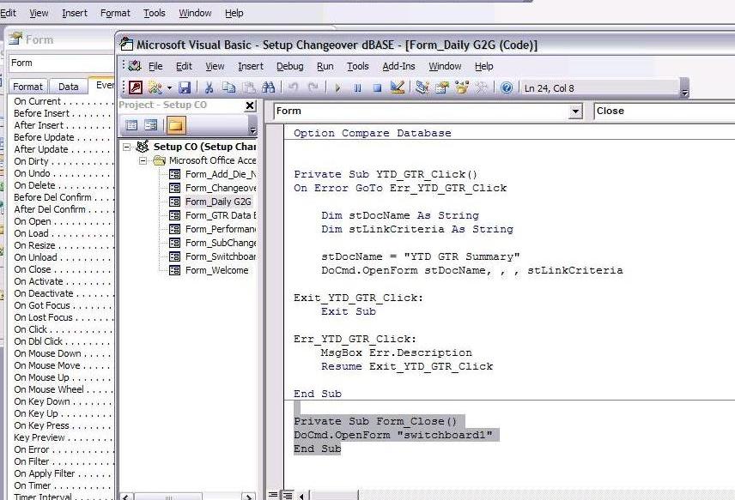Open the Insert Module dropdown arrow
This screenshot has width=735, height=500.
(x=169, y=87)
